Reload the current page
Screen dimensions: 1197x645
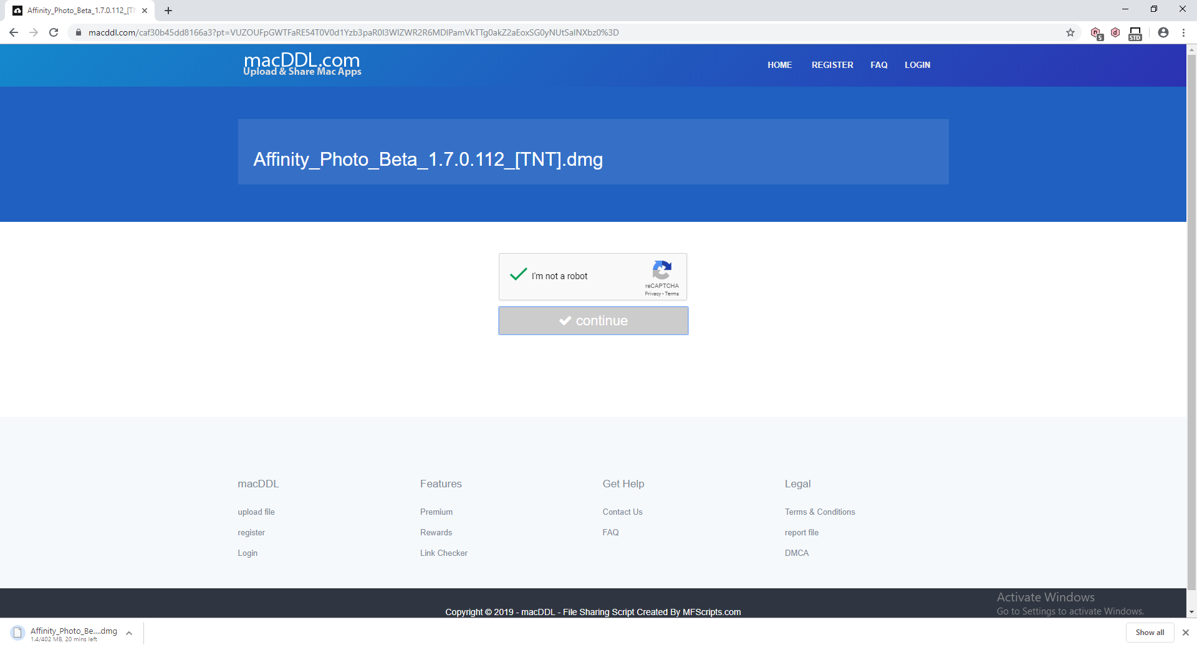(53, 32)
